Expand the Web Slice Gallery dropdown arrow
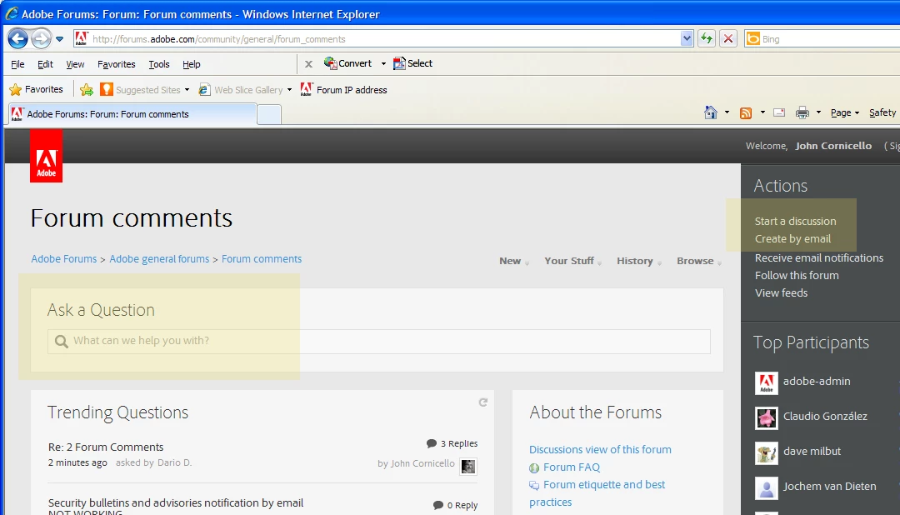Viewport: 900px width, 515px height. [x=289, y=90]
